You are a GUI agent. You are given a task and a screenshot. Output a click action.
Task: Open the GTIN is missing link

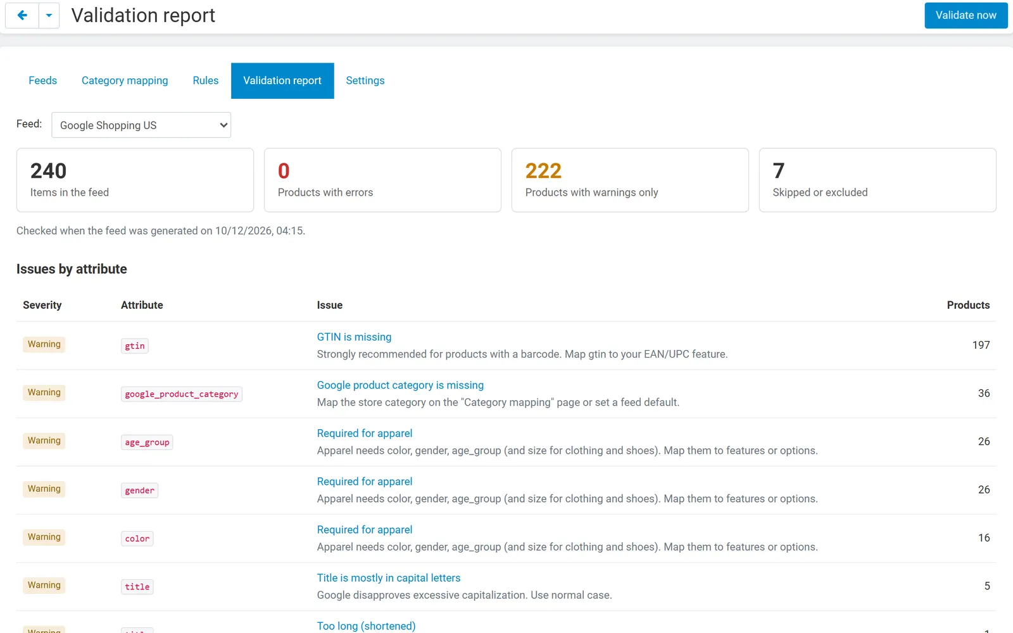(x=354, y=337)
